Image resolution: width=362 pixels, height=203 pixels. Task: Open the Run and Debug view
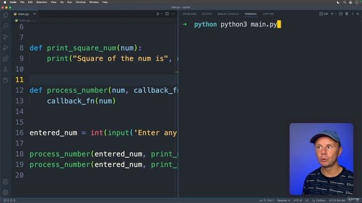tap(6, 47)
